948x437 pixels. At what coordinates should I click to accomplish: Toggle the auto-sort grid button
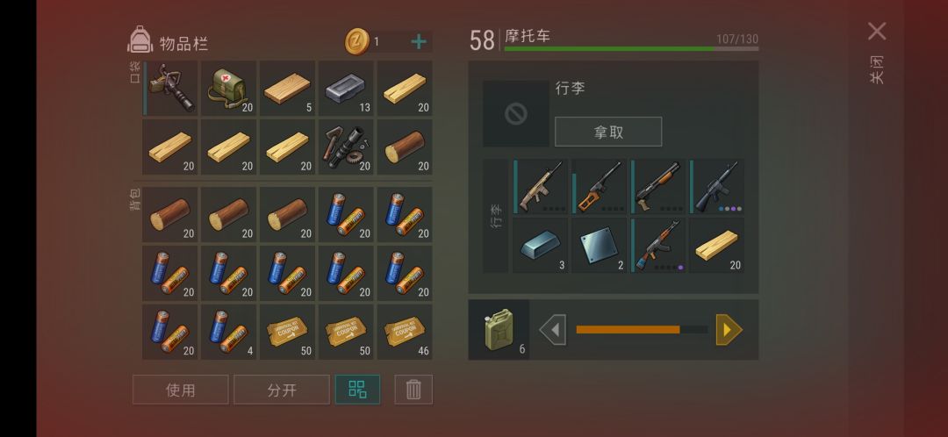point(358,390)
